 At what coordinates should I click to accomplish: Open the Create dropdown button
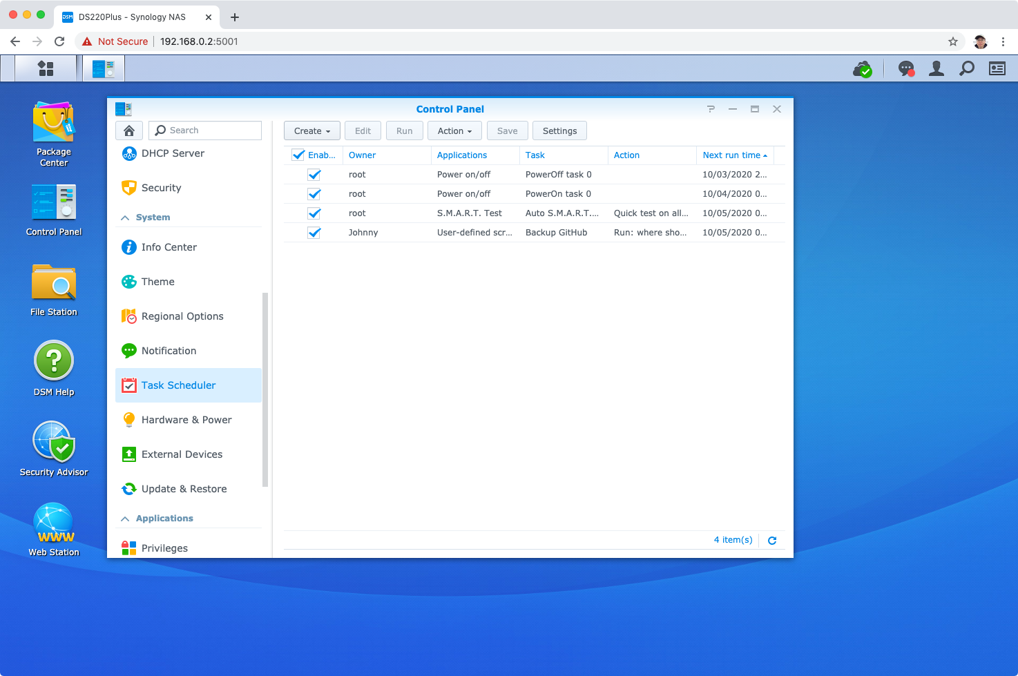[312, 131]
